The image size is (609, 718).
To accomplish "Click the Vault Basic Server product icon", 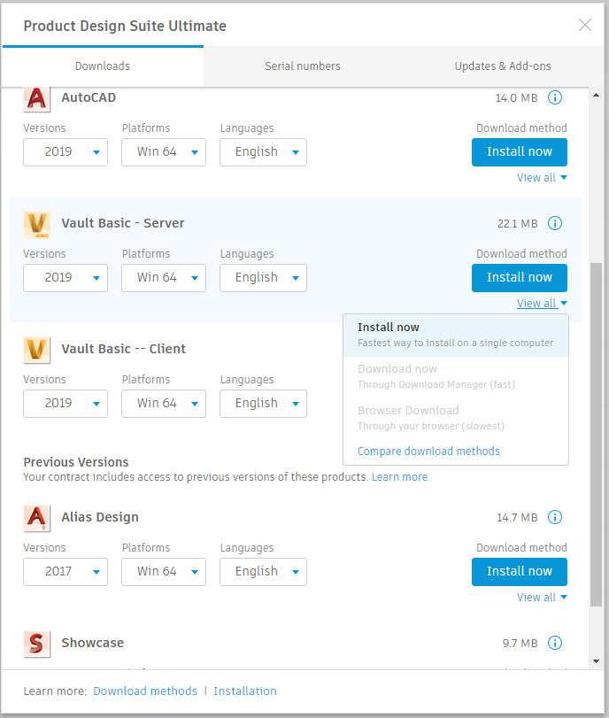I will tap(36, 224).
